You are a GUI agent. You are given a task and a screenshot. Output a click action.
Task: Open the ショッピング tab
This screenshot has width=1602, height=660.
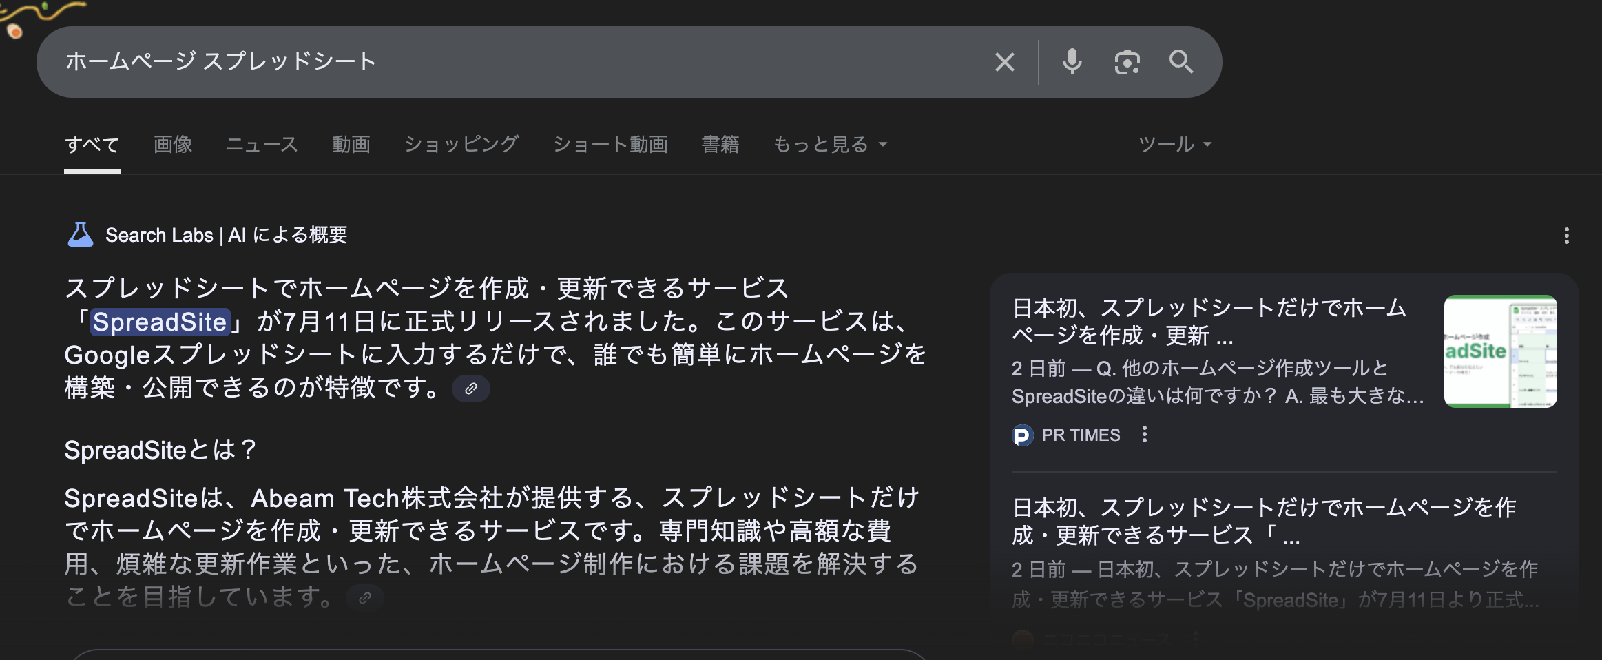click(462, 145)
